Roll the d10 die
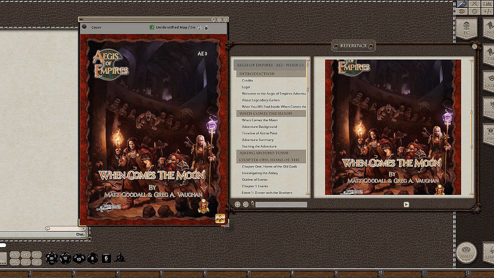 79,258
